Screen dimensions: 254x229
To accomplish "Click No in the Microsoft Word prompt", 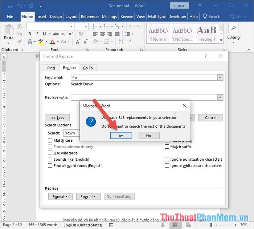I will (148, 136).
